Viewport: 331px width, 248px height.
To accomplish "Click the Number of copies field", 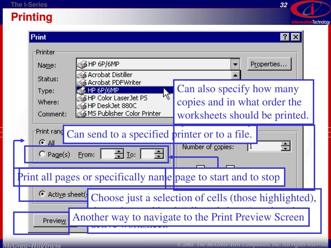I will point(264,146).
